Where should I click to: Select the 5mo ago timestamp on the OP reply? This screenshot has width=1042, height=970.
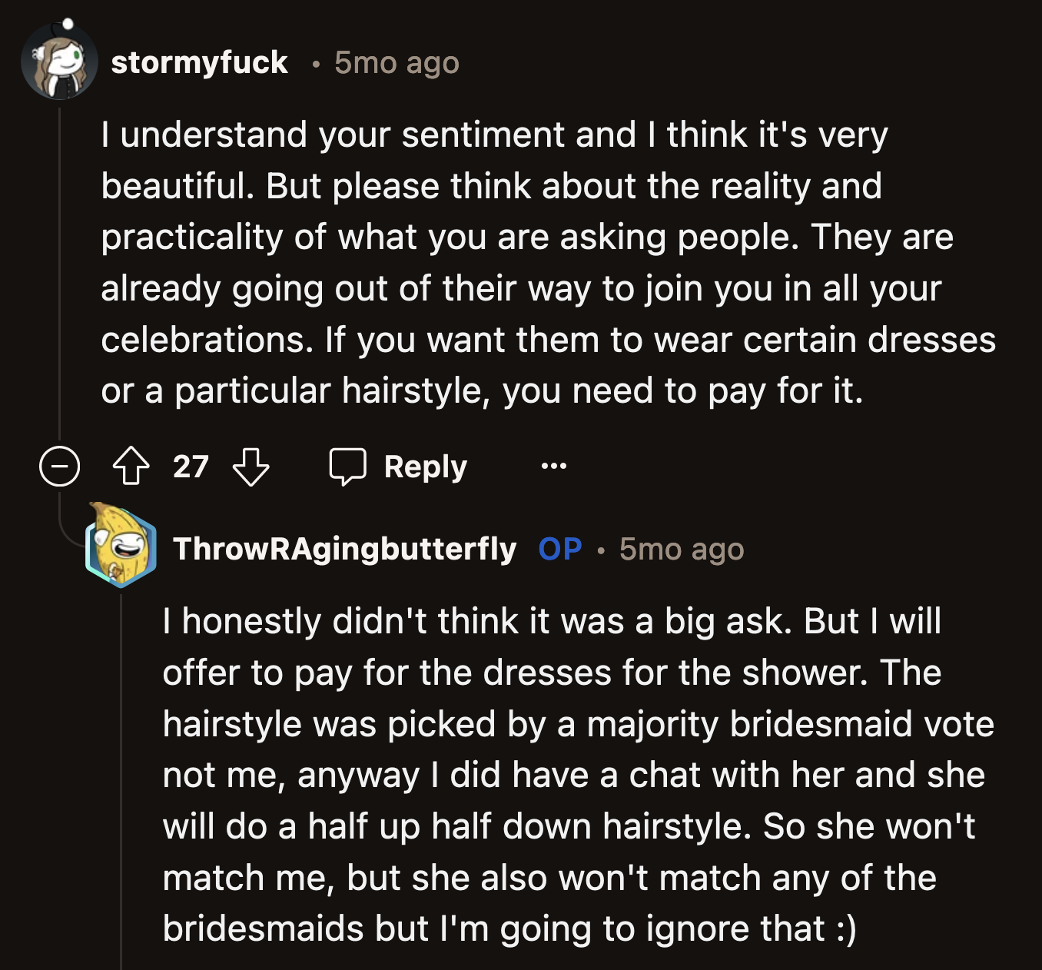(x=681, y=549)
